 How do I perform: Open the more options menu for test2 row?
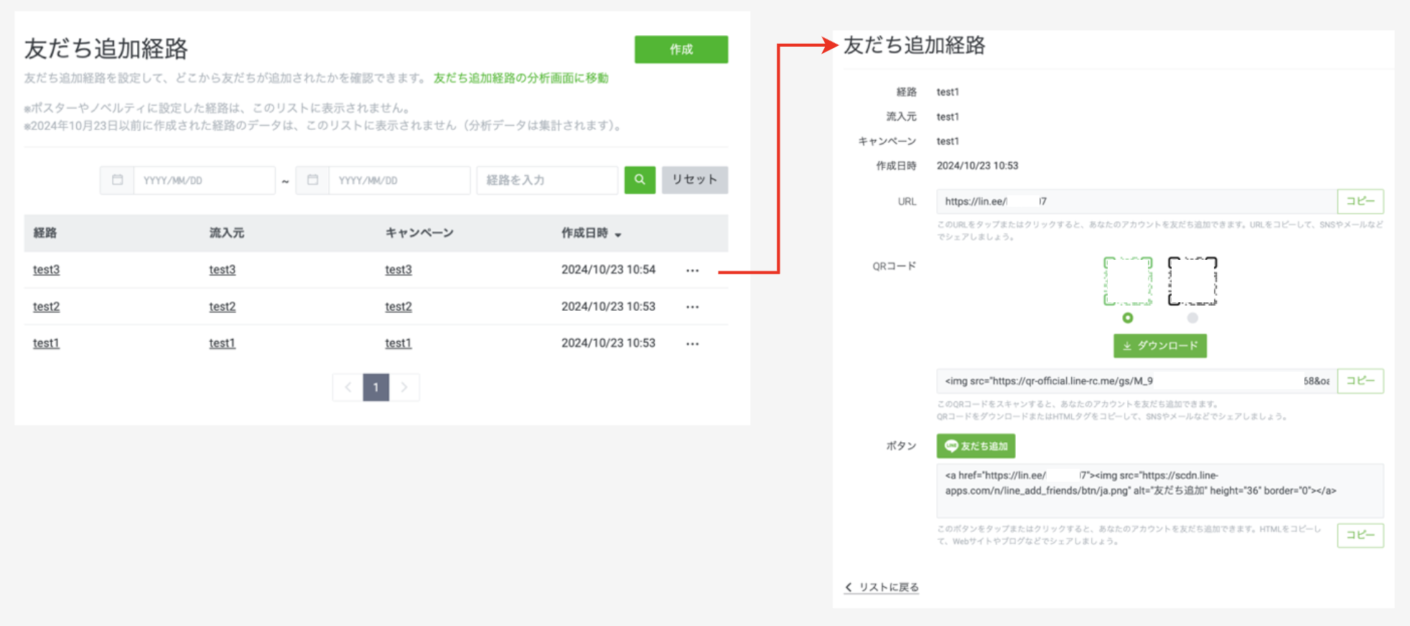click(x=692, y=307)
